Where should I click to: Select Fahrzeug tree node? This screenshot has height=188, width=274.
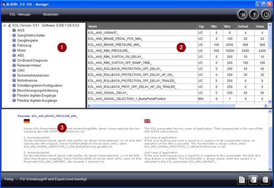24,45
